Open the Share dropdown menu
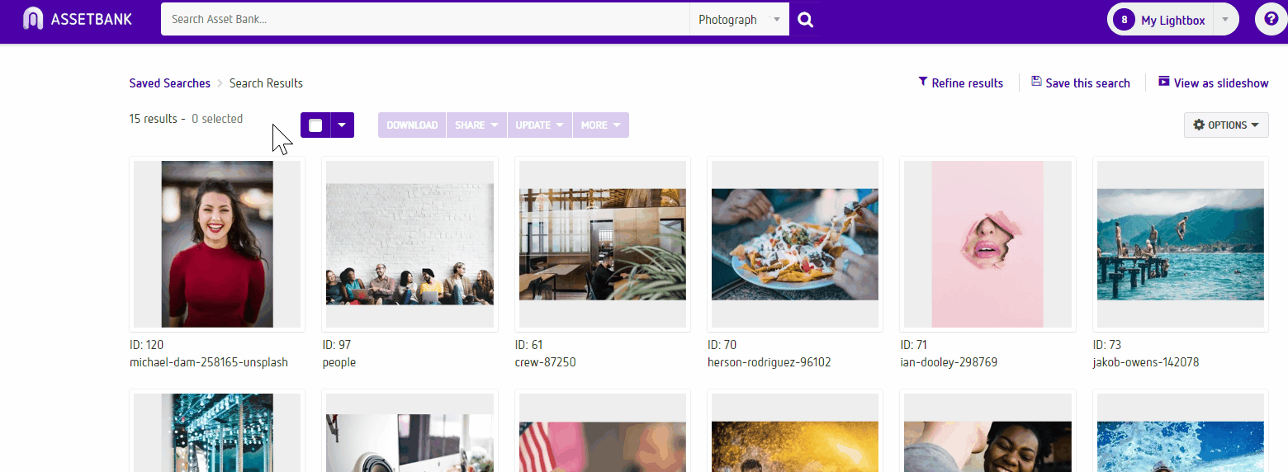Viewport: 1288px width, 472px height. tap(476, 125)
